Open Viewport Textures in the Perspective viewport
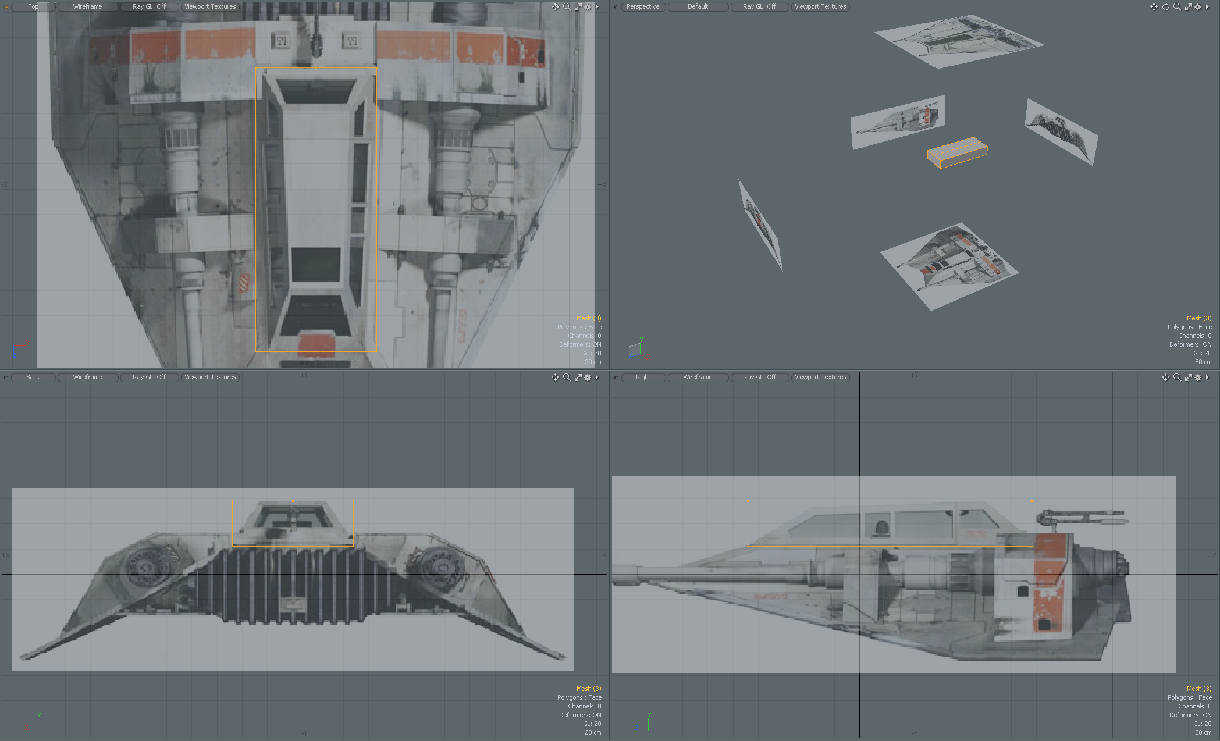This screenshot has height=741, width=1220. [x=820, y=7]
